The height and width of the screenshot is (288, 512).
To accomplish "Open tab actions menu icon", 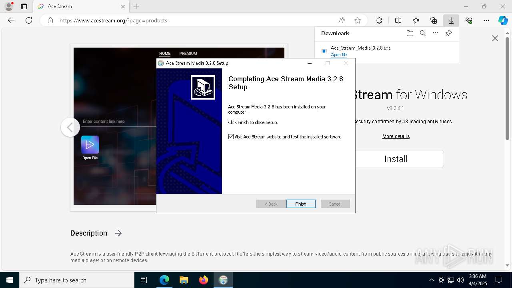I will pos(24,6).
